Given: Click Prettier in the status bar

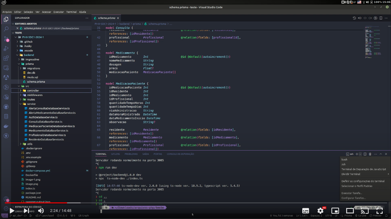Looking at the screenshot, I should click(x=376, y=216).
